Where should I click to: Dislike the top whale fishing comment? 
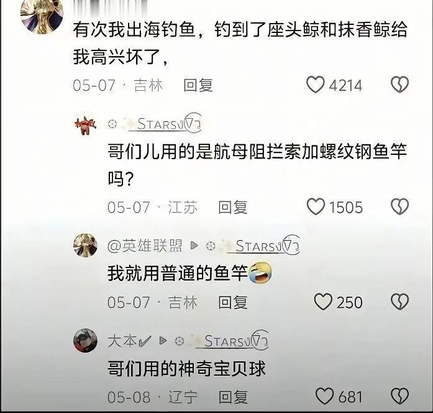click(399, 85)
